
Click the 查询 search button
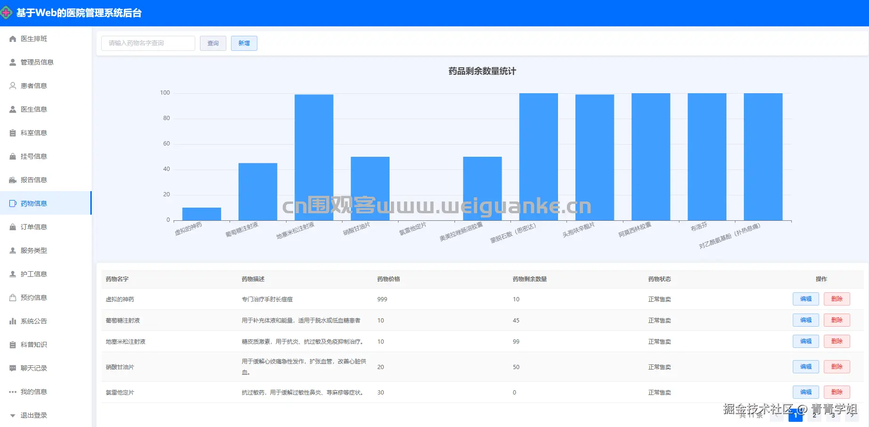click(x=213, y=43)
